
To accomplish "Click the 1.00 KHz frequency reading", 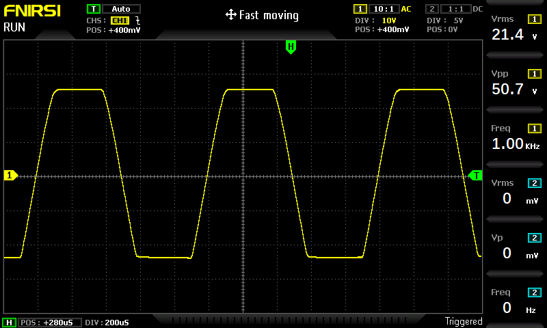I will [516, 144].
